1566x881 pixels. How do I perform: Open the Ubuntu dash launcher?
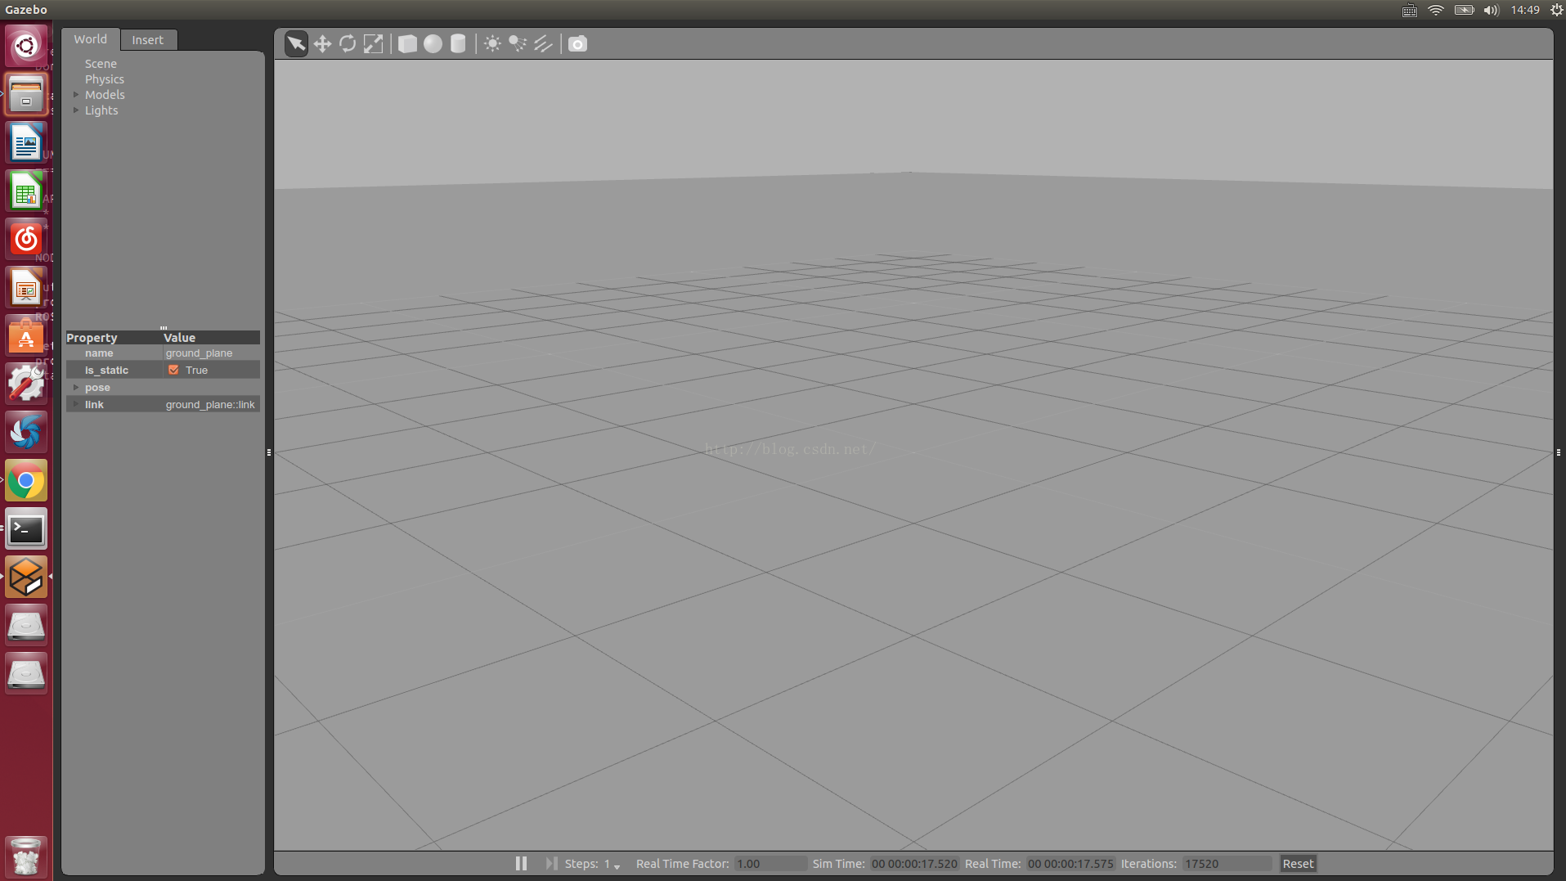tap(26, 46)
